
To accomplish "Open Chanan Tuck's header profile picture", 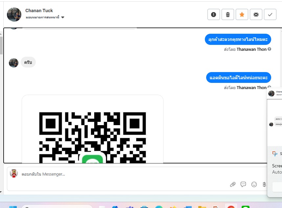I will tap(14, 14).
